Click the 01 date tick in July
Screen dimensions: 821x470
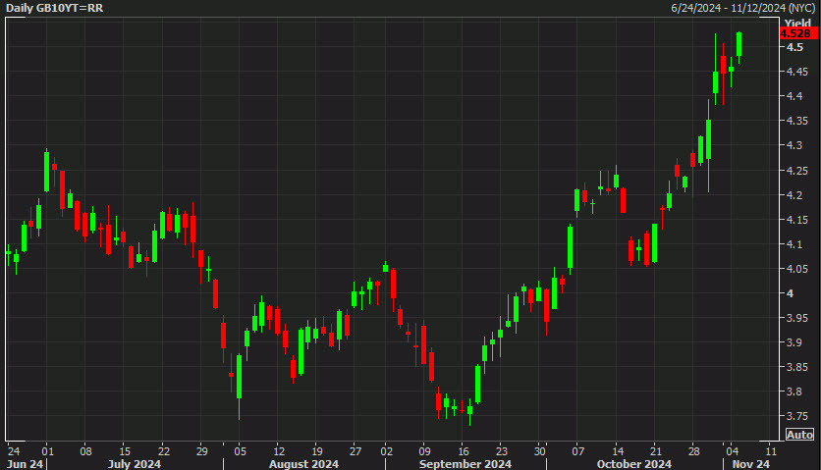48,451
